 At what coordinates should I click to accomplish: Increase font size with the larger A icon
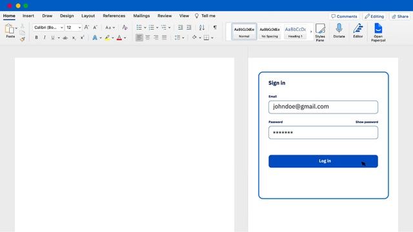(86, 27)
